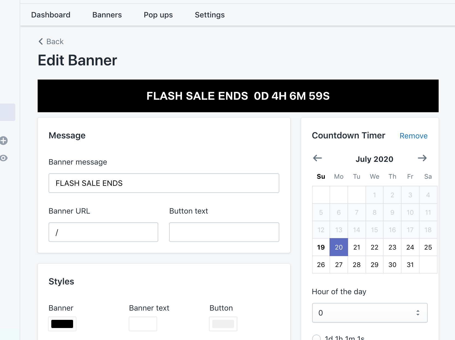The width and height of the screenshot is (455, 340).
Task: Open the Settings tab
Action: pyautogui.click(x=209, y=15)
